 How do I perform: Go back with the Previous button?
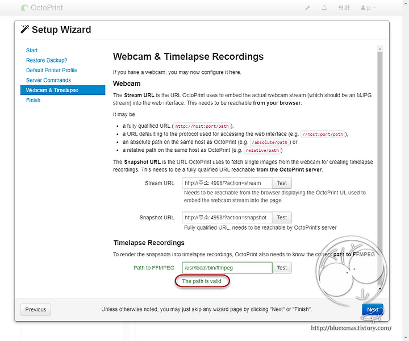36,309
